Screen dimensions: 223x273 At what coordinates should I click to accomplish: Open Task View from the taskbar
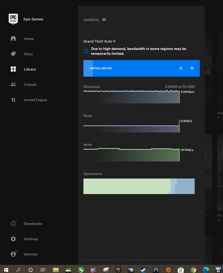pos(43,270)
